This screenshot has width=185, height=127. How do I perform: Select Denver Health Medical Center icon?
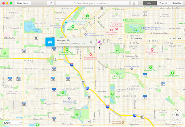[91, 55]
